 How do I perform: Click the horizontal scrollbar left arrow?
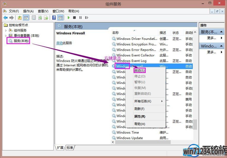click(113, 142)
